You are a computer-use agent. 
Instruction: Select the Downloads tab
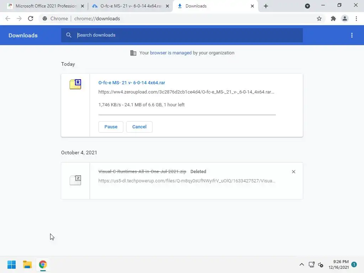click(215, 6)
